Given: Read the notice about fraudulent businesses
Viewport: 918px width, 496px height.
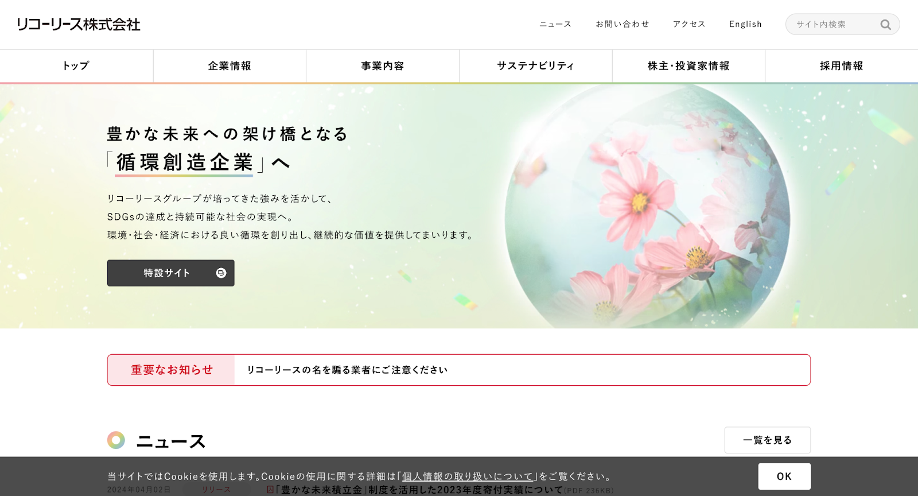Looking at the screenshot, I should coord(347,370).
